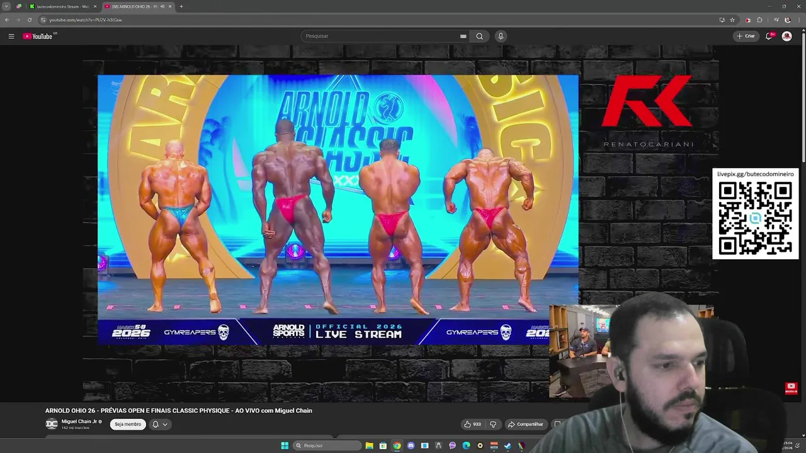Click the Criar create button
The width and height of the screenshot is (806, 453).
[x=746, y=36]
